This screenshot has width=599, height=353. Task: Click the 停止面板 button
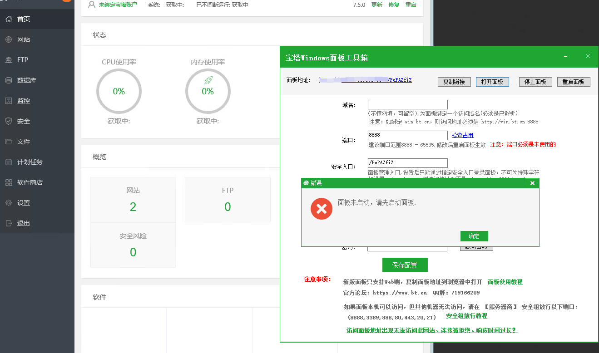click(535, 82)
